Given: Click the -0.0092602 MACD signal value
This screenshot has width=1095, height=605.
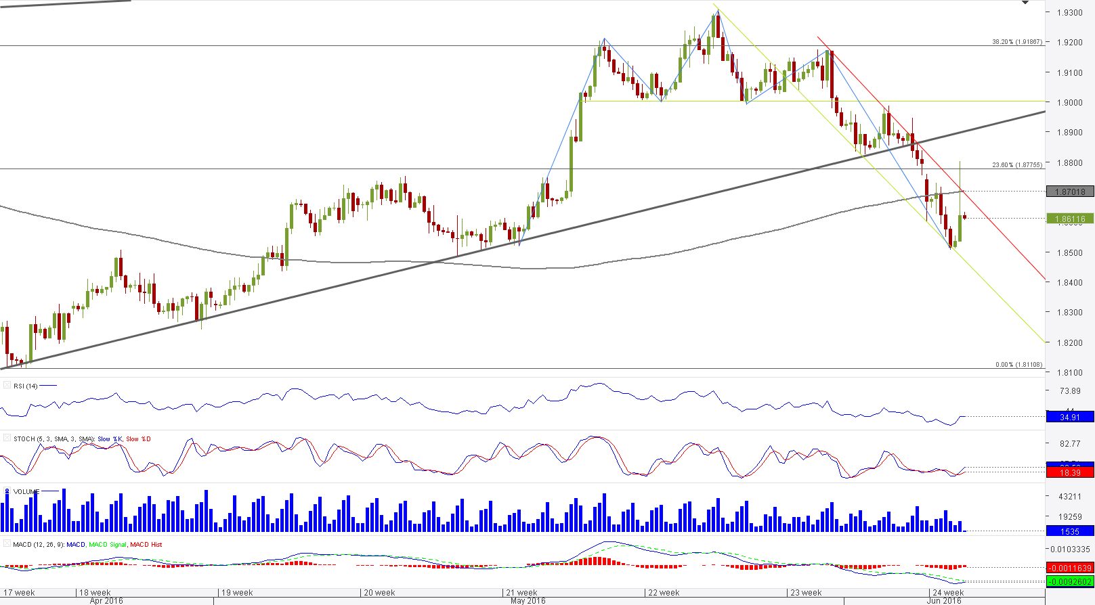Looking at the screenshot, I should (1070, 581).
